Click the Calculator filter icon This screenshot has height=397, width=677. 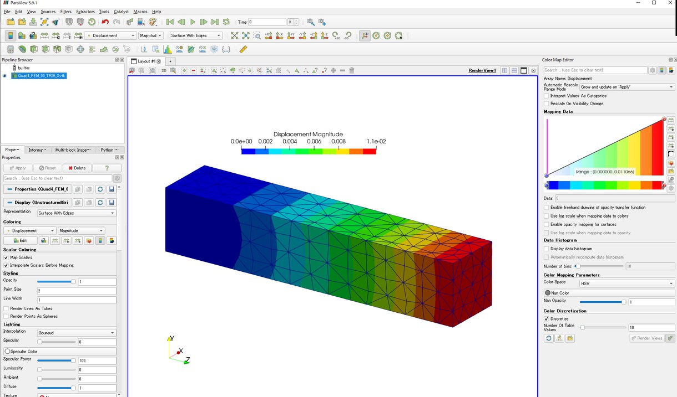[x=10, y=49]
